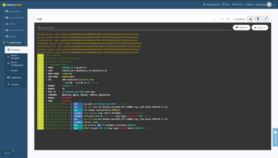Click the Devices cubes icon

7,36
